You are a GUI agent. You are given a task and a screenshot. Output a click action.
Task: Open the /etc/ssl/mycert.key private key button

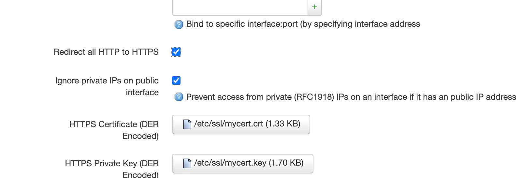(x=242, y=163)
